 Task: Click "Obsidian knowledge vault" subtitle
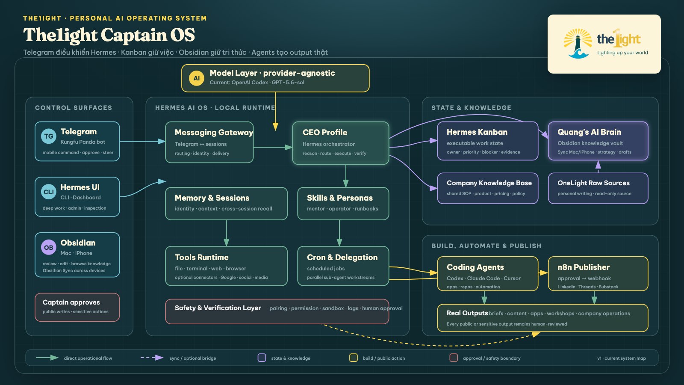pos(590,143)
